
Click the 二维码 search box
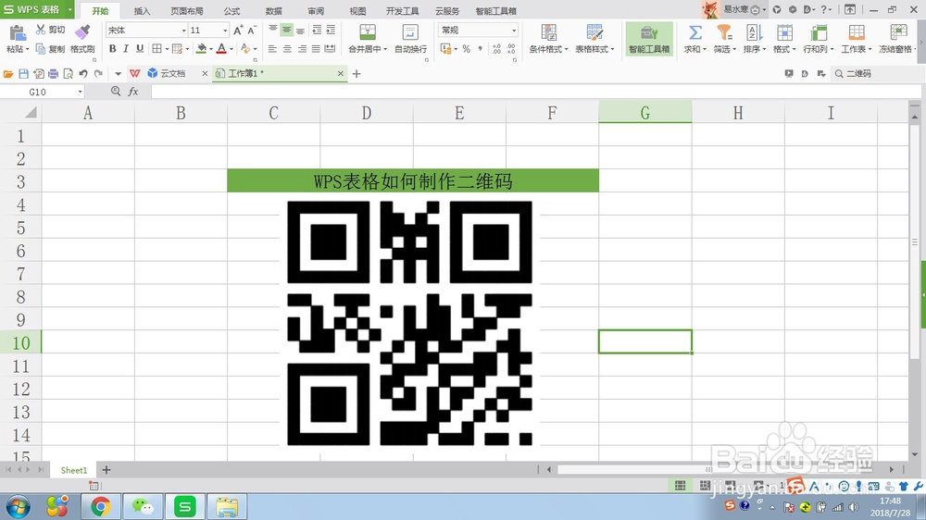pos(877,74)
